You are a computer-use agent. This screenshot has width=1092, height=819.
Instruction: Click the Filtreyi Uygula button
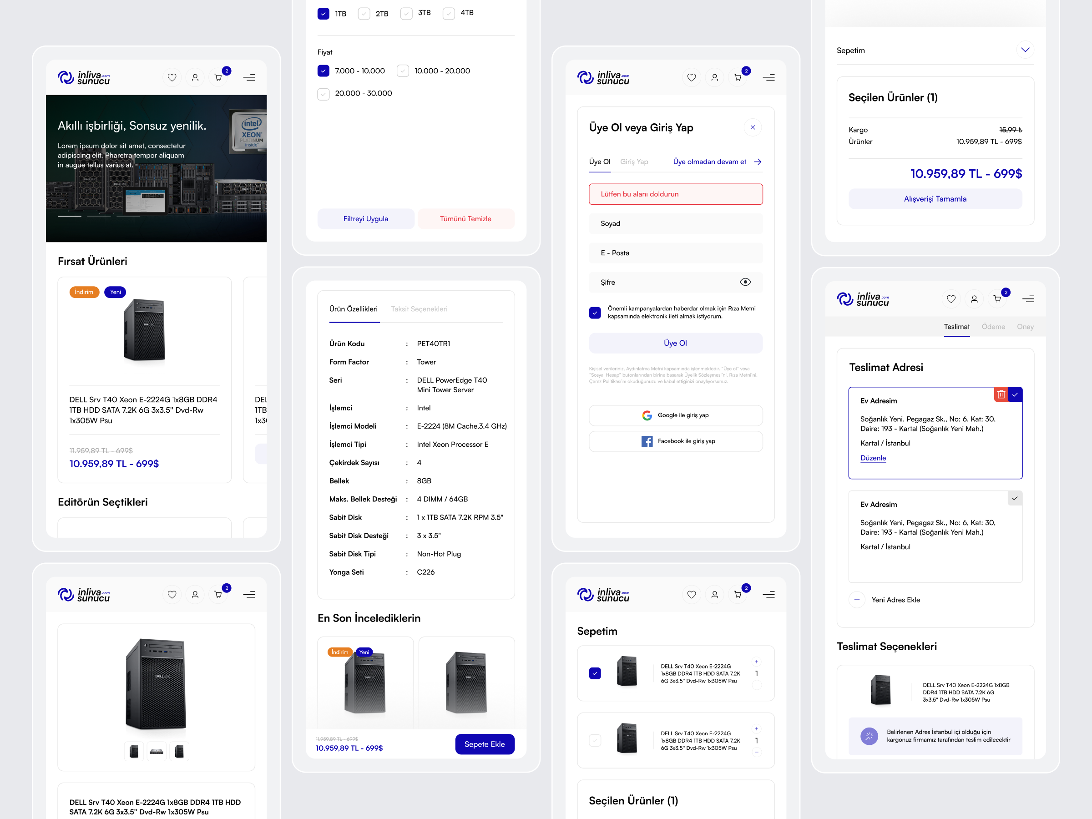point(366,218)
